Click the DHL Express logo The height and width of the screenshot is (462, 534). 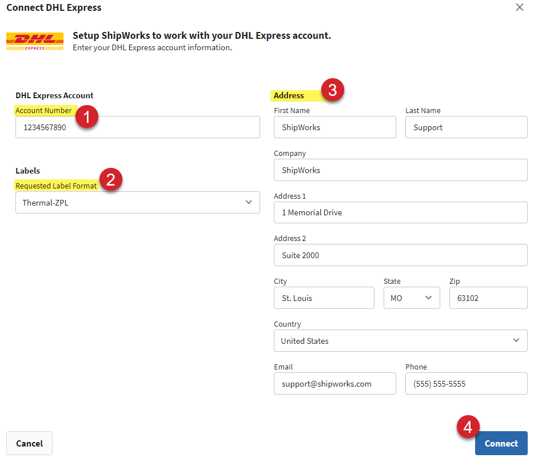point(35,42)
